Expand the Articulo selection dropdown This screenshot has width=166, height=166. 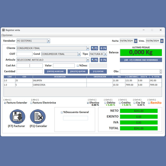tap(88, 60)
